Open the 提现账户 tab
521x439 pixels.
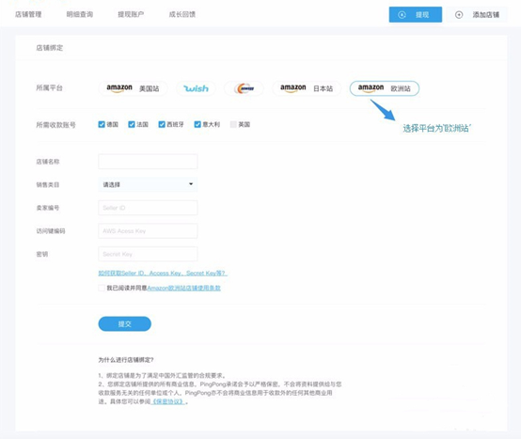131,14
